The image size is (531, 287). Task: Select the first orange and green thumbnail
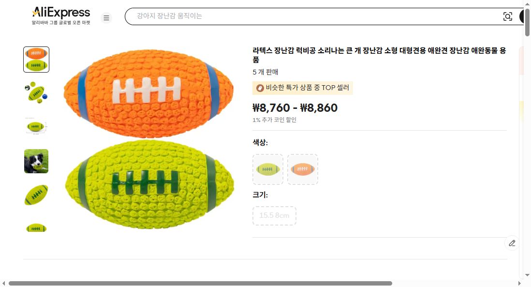[36, 60]
